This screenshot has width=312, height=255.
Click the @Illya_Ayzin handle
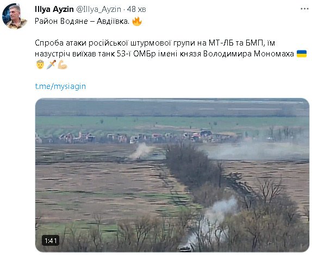tap(99, 9)
